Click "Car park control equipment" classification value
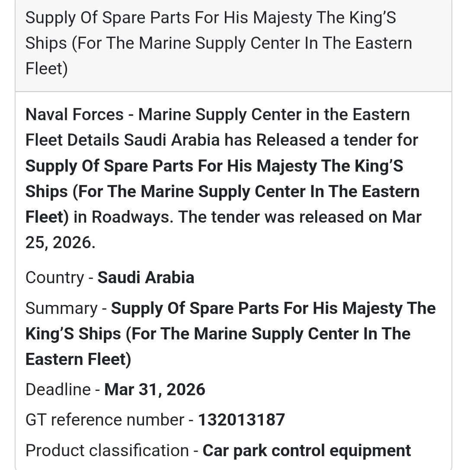This screenshot has width=467, height=470. 307,451
